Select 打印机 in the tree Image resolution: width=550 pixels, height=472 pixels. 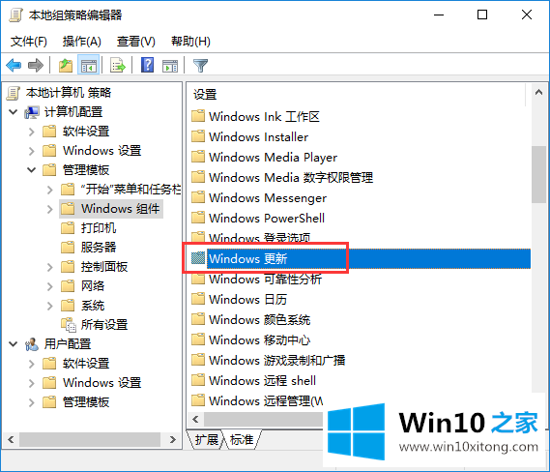[99, 228]
